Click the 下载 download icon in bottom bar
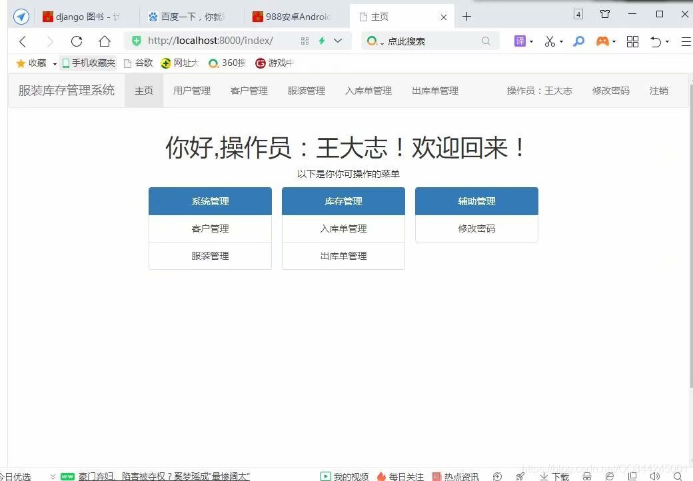Image resolution: width=693 pixels, height=481 pixels. pos(553,476)
